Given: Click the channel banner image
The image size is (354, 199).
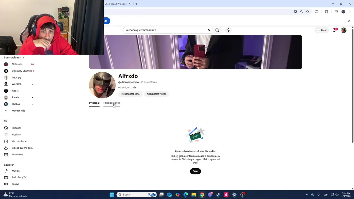Looking at the screenshot, I should 196,52.
